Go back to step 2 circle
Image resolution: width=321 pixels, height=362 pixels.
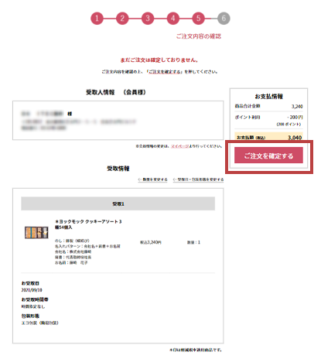122,19
